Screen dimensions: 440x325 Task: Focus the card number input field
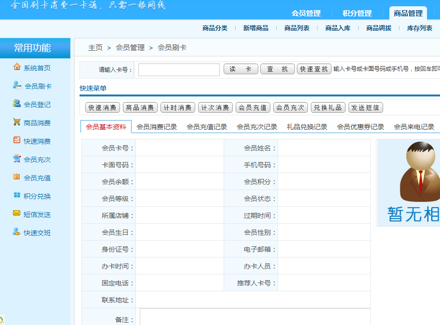[179, 70]
